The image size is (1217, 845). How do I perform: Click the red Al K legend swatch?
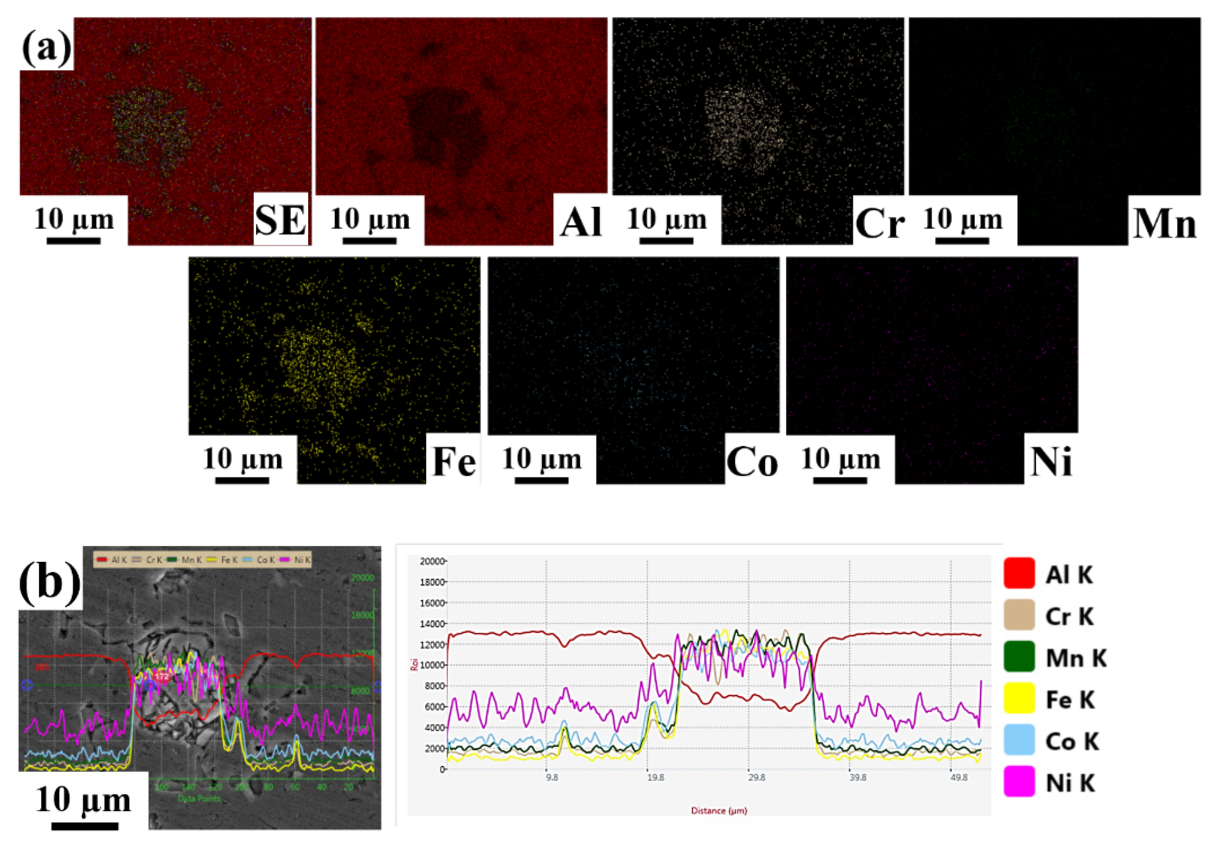1019,573
